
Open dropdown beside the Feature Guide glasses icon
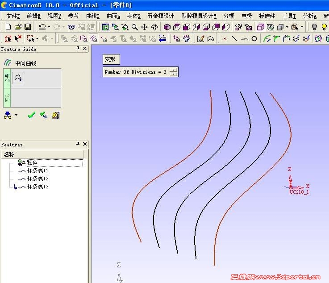(17, 115)
